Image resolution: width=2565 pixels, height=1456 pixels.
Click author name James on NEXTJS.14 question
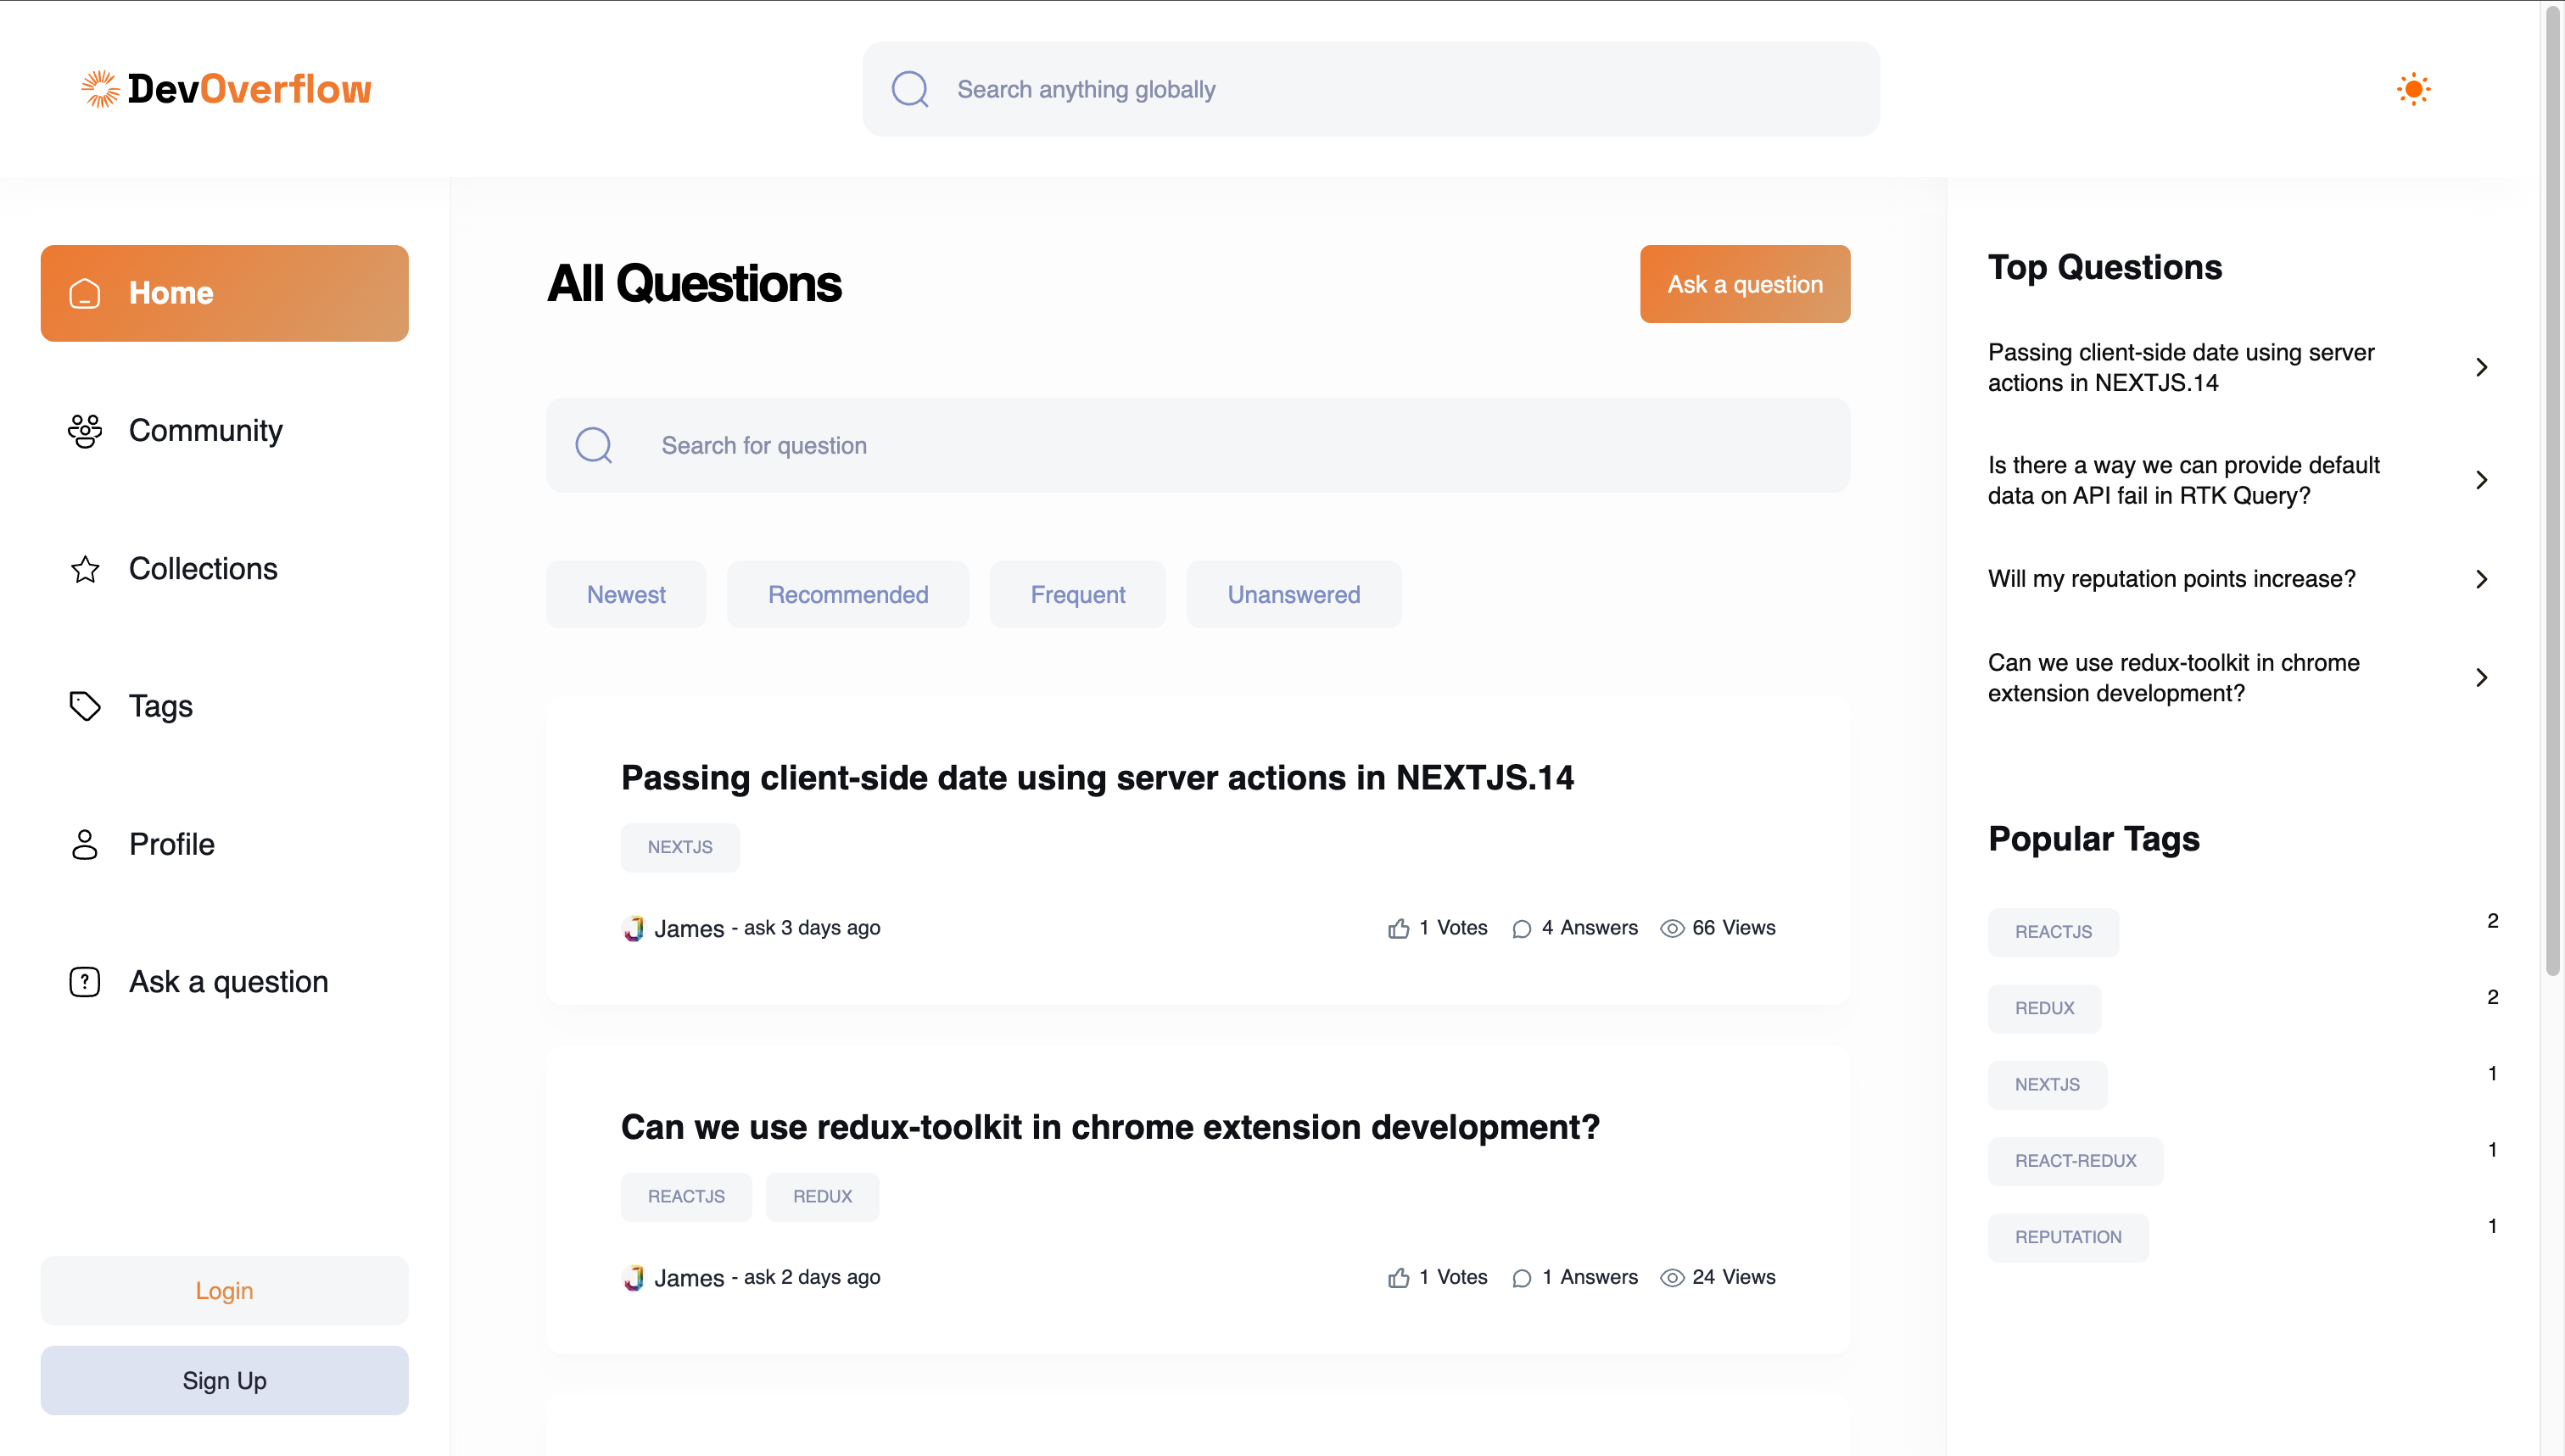coord(689,929)
